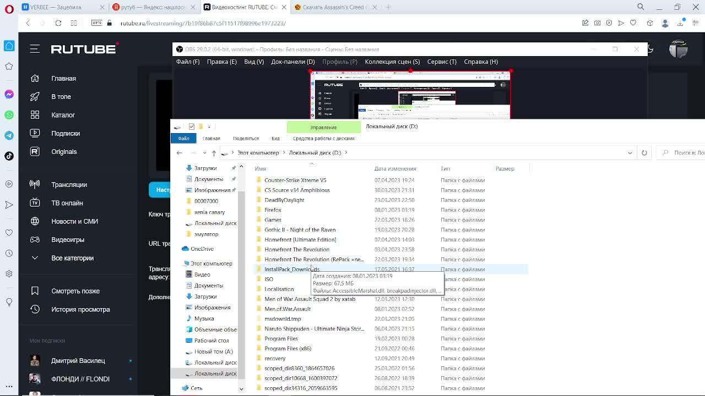Open Дмитрий Василец subscription channel
This screenshot has width=705, height=396.
(78, 361)
